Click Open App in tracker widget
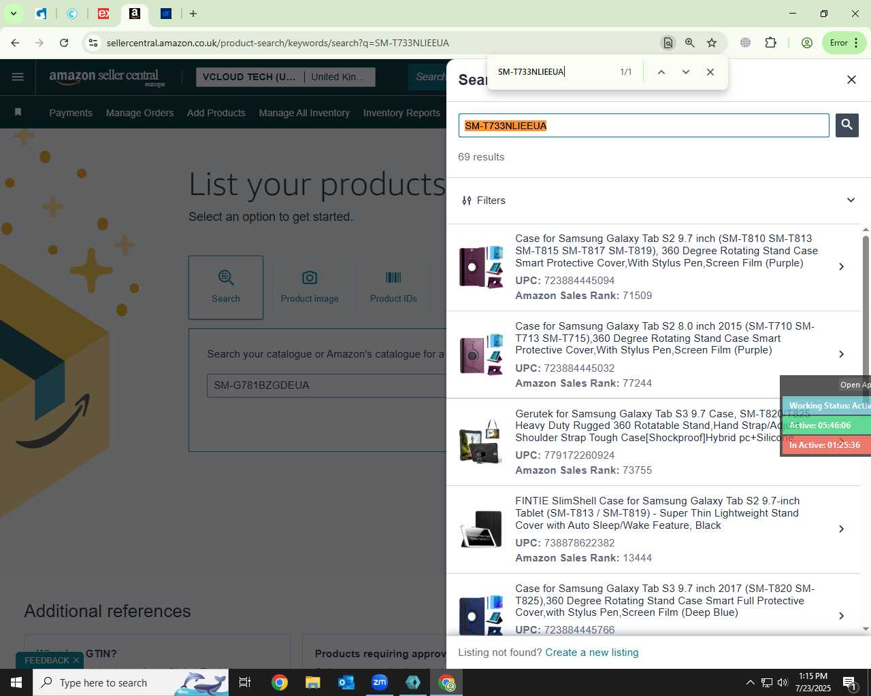This screenshot has height=696, width=871. pyautogui.click(x=855, y=385)
